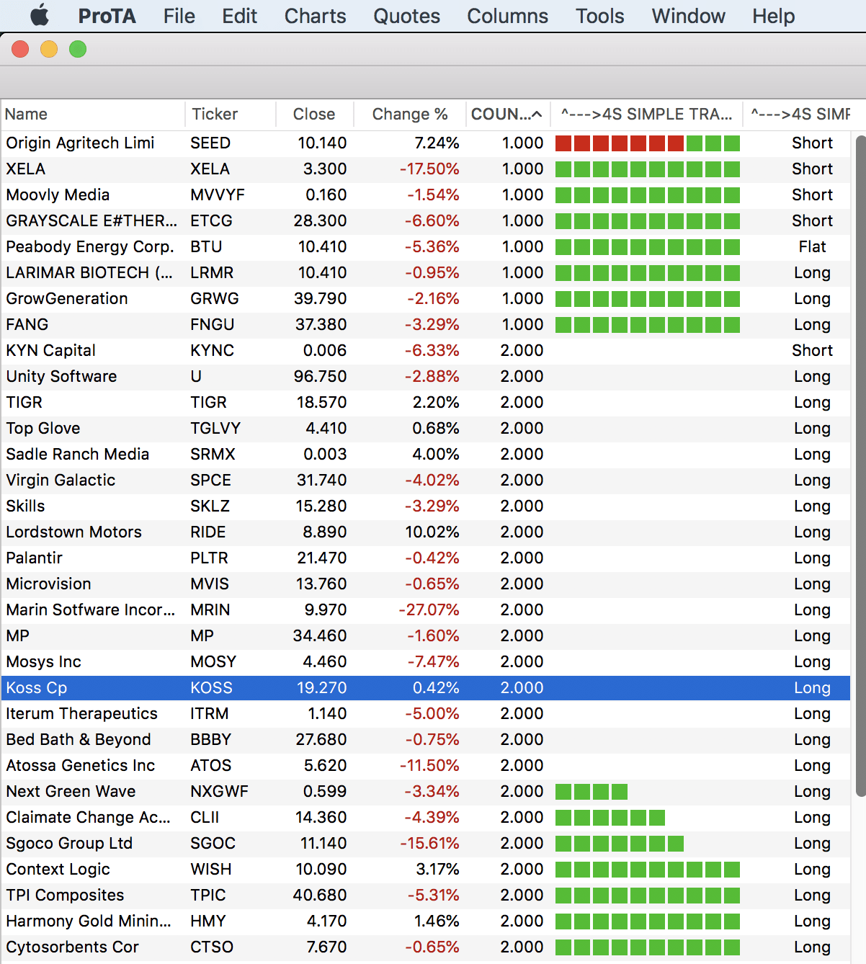
Task: Click the XELA row green signal bar
Action: 648,169
